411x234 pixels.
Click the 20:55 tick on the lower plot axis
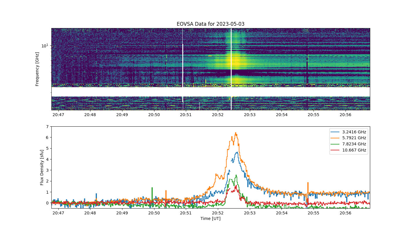pyautogui.click(x=314, y=213)
